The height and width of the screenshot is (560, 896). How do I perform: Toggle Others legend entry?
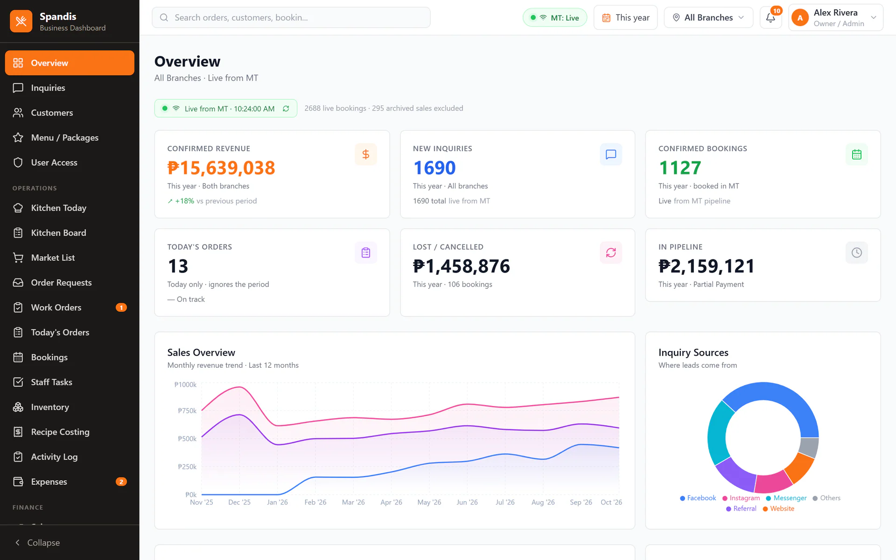click(x=826, y=498)
